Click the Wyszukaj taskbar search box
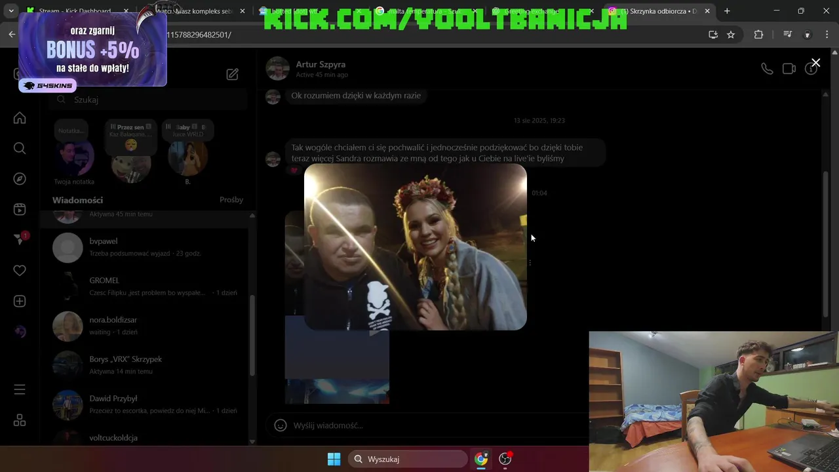The width and height of the screenshot is (839, 472). pos(406,459)
